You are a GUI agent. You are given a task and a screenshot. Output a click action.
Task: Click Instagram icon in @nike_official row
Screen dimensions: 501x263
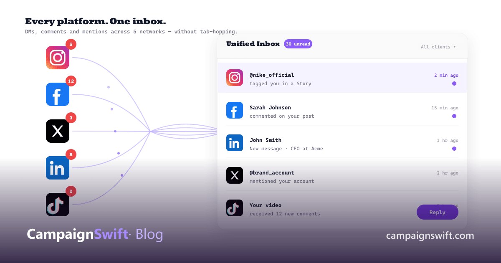(235, 78)
